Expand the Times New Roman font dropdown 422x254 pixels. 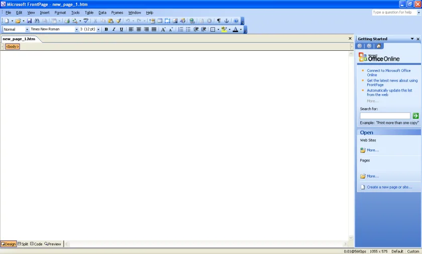(77, 29)
